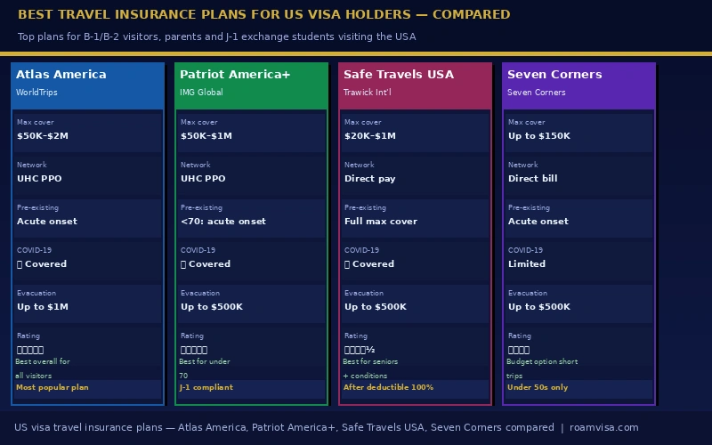Screen dimensions: 712x445
Task: Click the star rating in the Seven Corners card
Action: pos(519,350)
